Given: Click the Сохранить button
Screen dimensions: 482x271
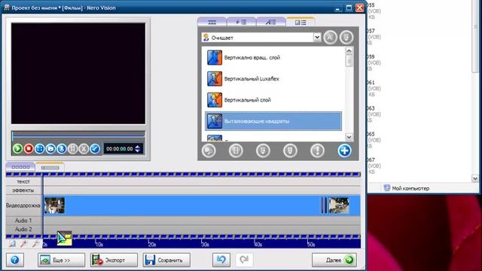Looking at the screenshot, I should pyautogui.click(x=166, y=260).
